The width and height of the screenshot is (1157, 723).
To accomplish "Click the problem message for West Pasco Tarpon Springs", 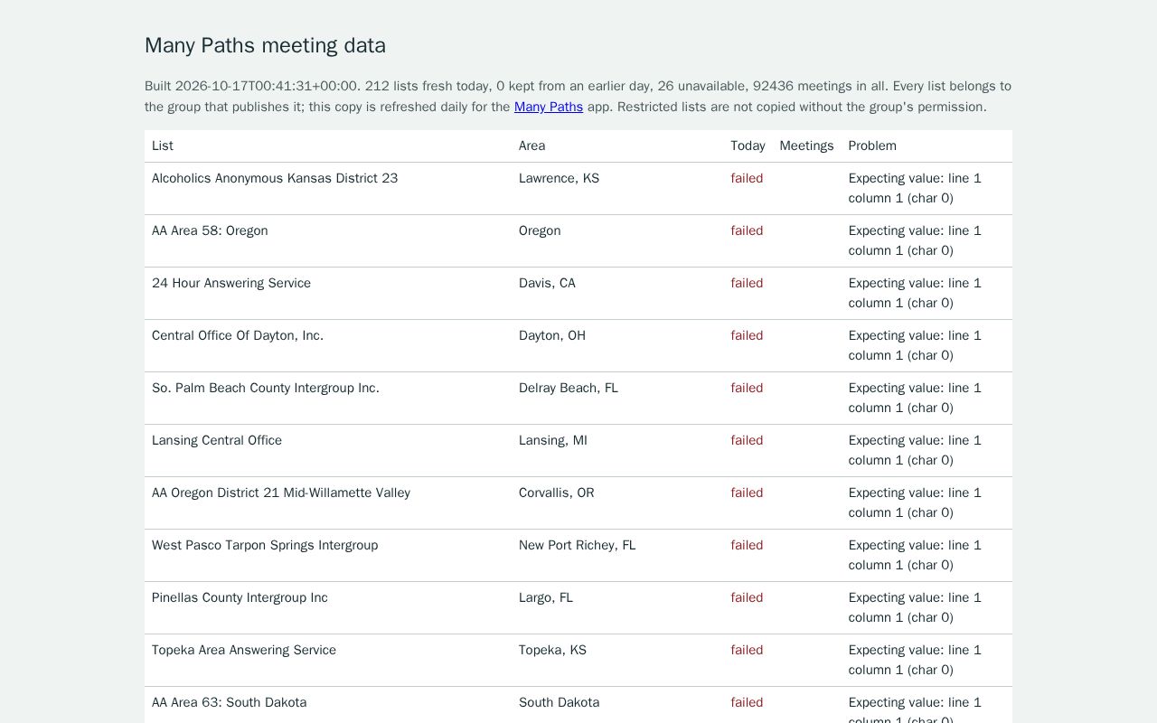I will (x=915, y=555).
